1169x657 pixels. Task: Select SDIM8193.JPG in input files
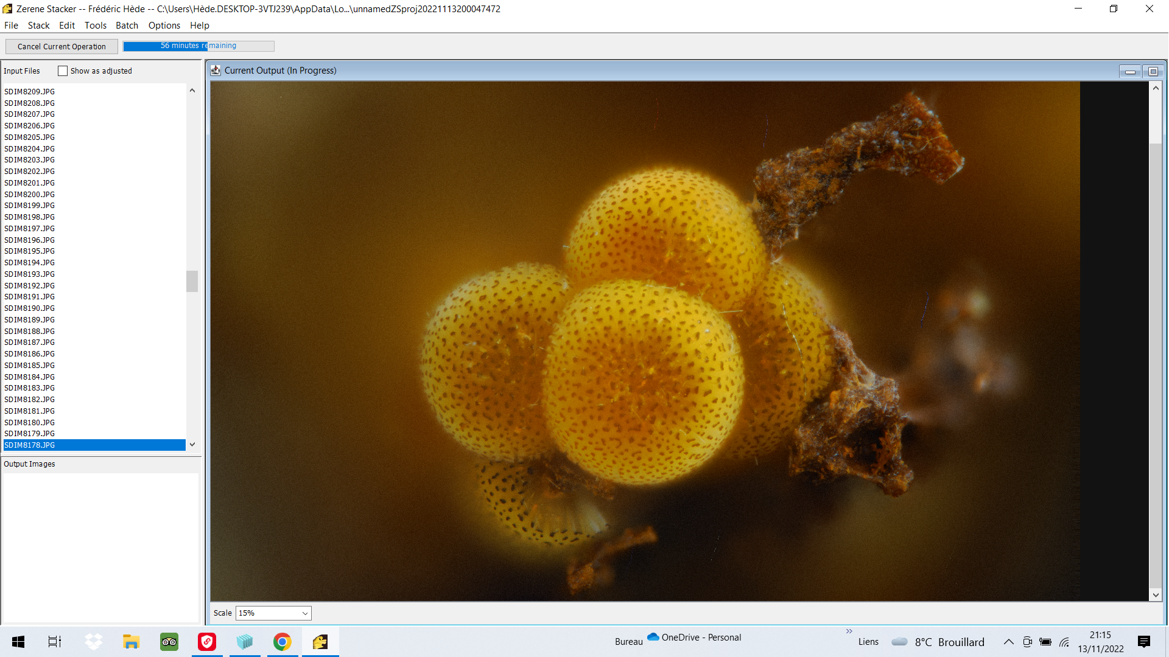coord(29,274)
